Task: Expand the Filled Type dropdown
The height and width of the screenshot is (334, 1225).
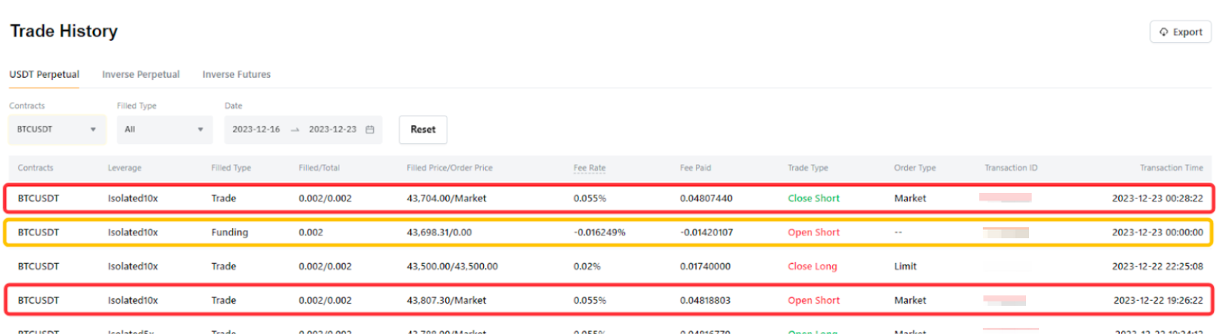Action: [x=164, y=129]
